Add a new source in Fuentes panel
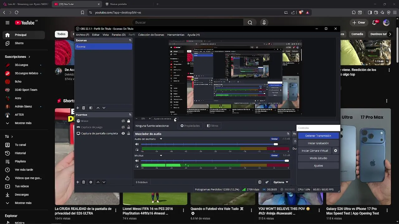Image resolution: width=399 pixels, height=224 pixels. [78, 182]
